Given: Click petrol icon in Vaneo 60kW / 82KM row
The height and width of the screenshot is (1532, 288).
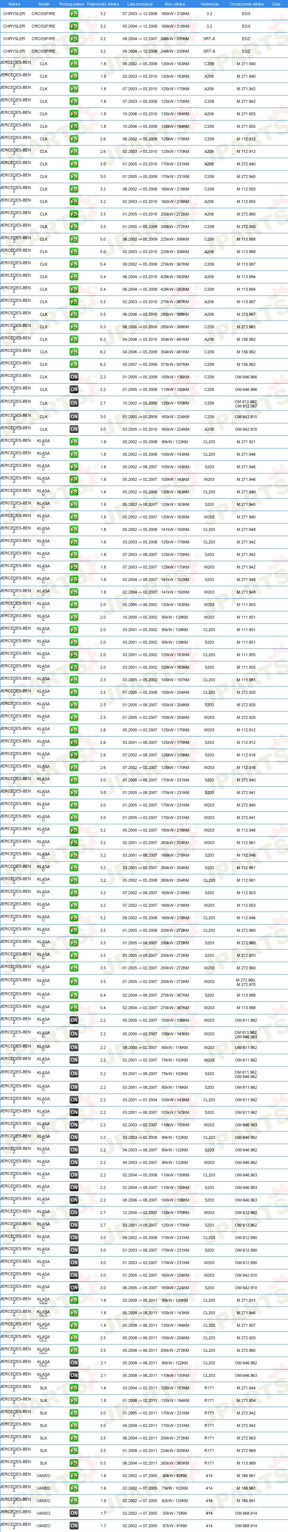Looking at the screenshot, I should click(74, 1476).
